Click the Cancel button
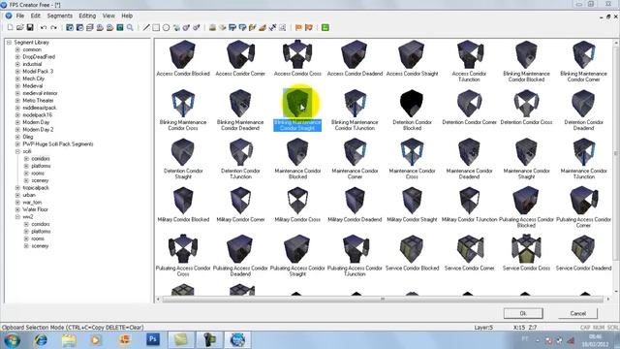Image resolution: width=620 pixels, height=349 pixels. click(x=577, y=313)
